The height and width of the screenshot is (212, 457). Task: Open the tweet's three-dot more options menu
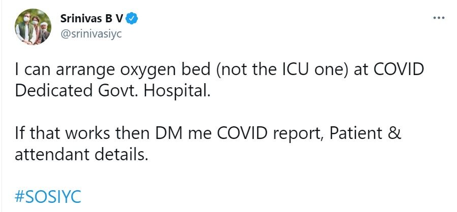[438, 18]
